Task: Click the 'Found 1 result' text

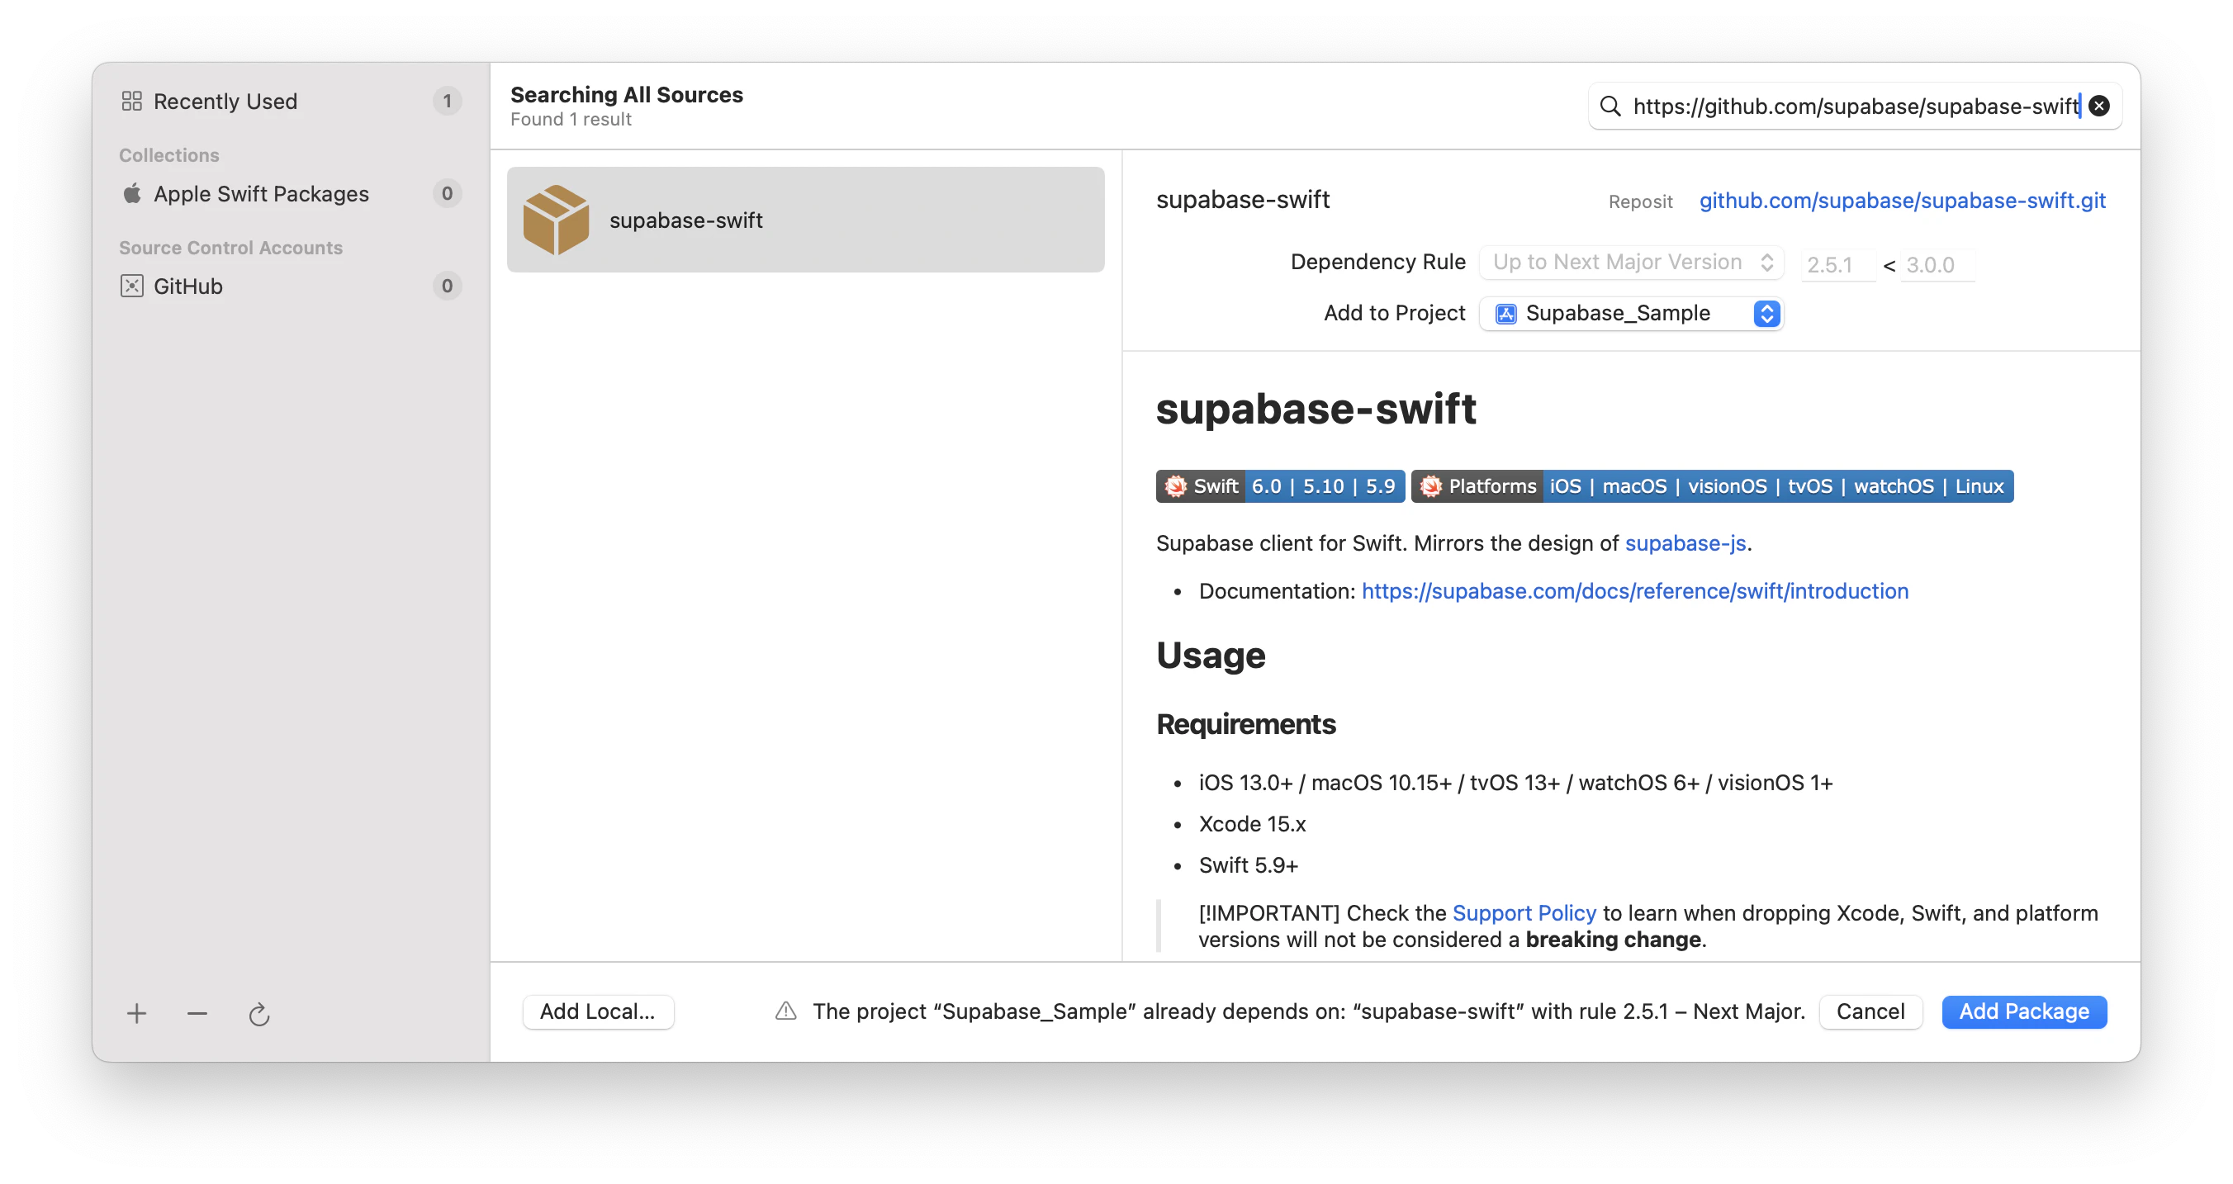Action: 571,120
